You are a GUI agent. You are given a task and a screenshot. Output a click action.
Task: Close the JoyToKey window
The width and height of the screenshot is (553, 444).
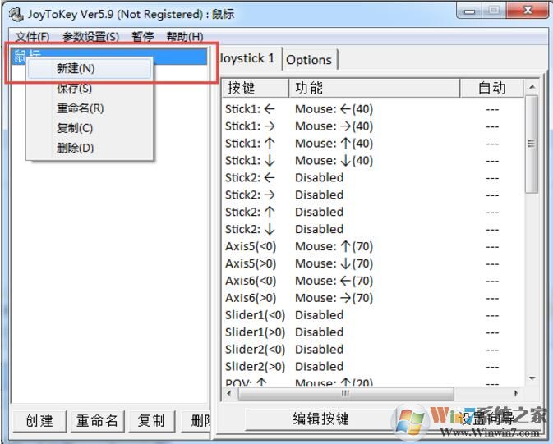(x=528, y=10)
